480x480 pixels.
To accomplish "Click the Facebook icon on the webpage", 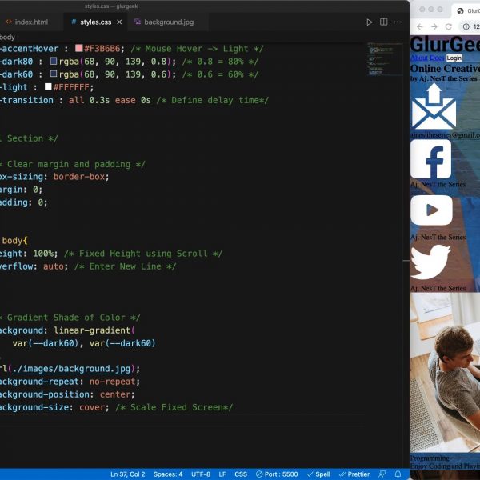I will [431, 159].
